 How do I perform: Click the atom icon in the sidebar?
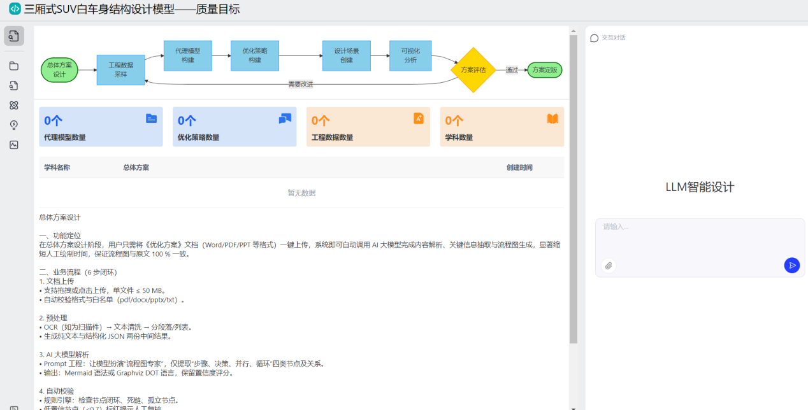[14, 105]
